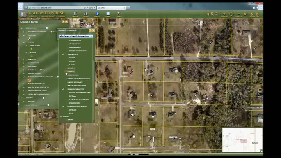Click the overview map thumbnail
Screen dimensions: 281x158
point(242,140)
